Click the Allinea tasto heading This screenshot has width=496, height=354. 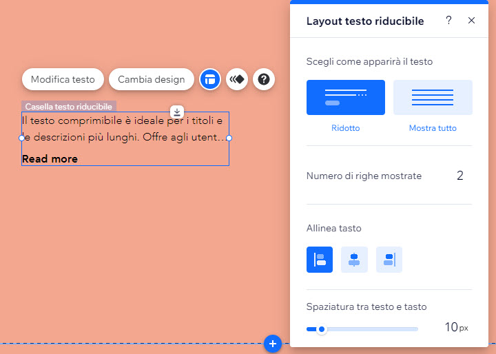coord(333,228)
